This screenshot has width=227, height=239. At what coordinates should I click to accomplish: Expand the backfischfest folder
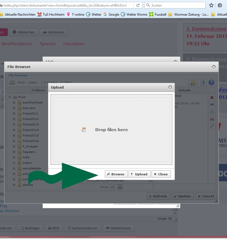coord(14,102)
